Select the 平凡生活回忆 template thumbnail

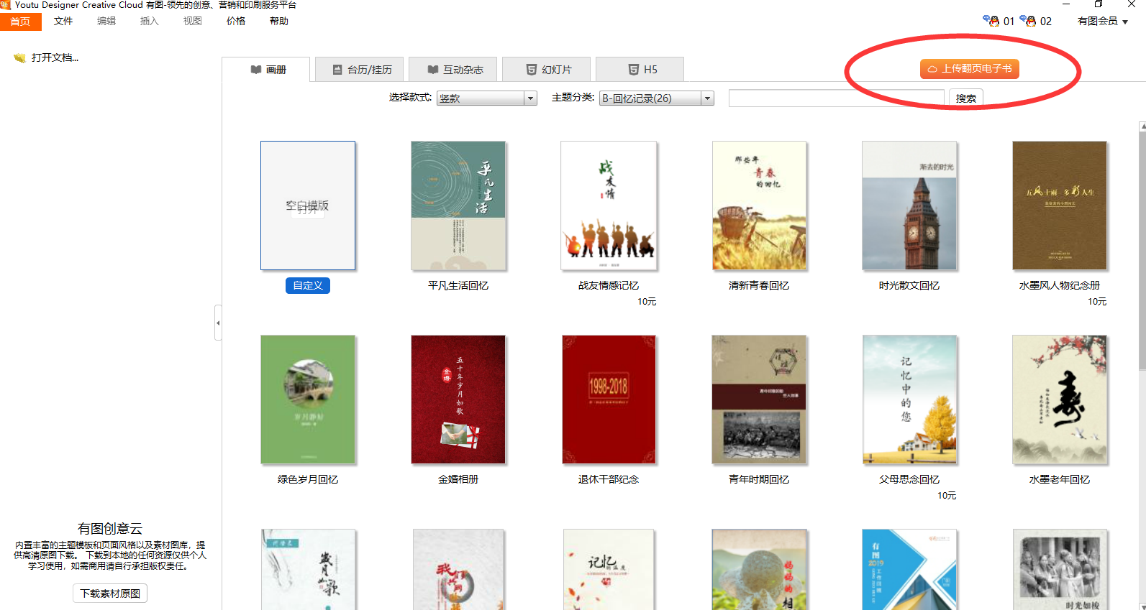pyautogui.click(x=458, y=205)
